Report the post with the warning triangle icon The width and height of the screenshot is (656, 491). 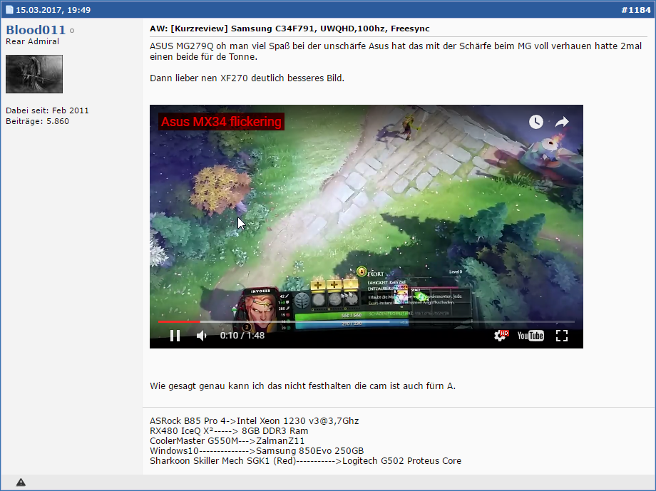point(21,482)
